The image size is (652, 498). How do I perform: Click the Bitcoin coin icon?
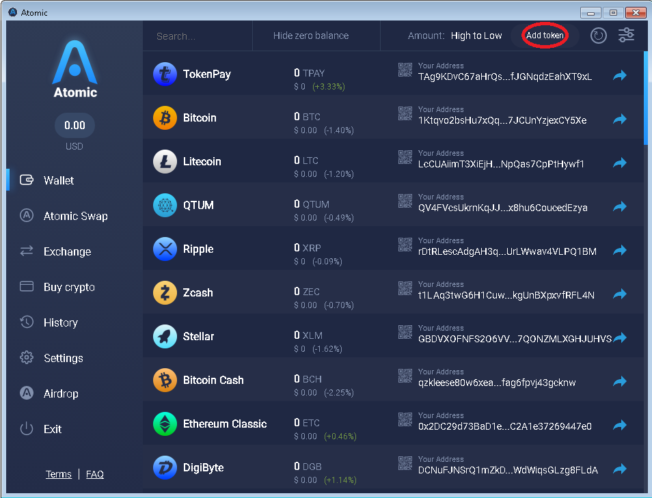pos(165,117)
